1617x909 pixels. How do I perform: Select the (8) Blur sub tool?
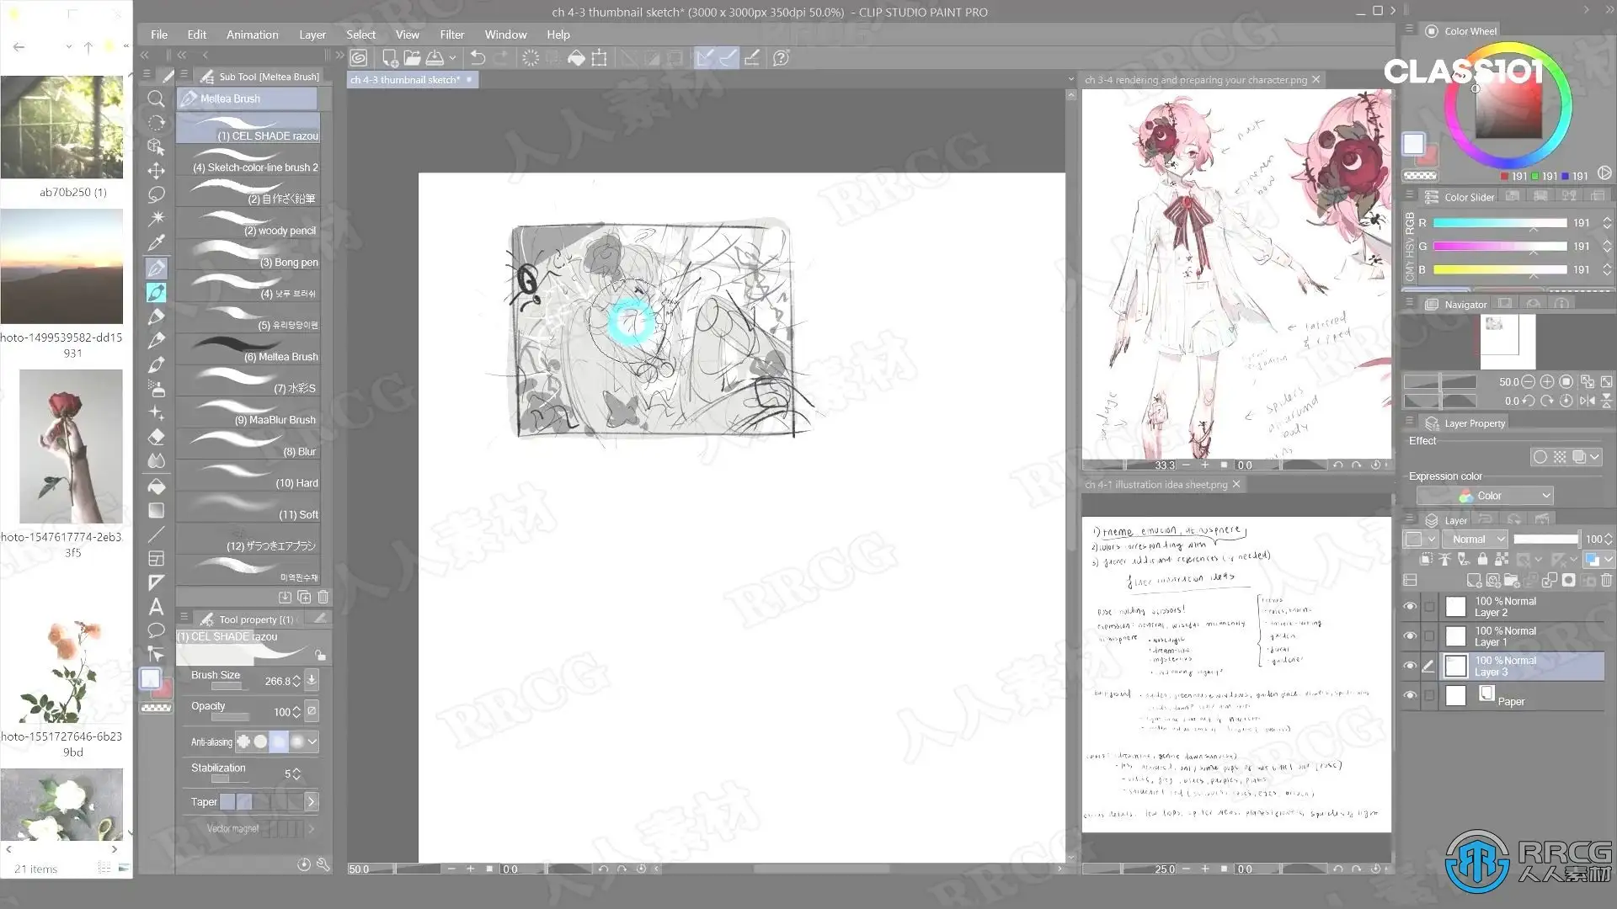pos(248,445)
